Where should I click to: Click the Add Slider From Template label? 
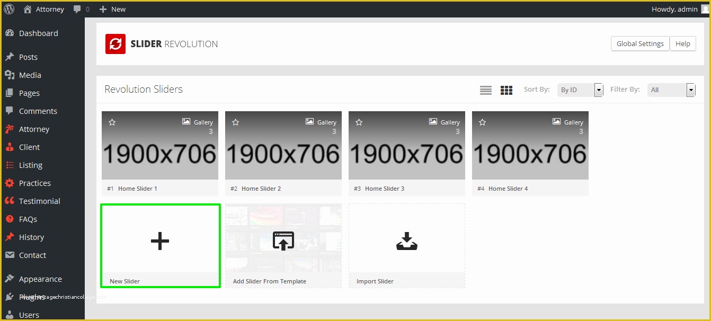point(270,281)
